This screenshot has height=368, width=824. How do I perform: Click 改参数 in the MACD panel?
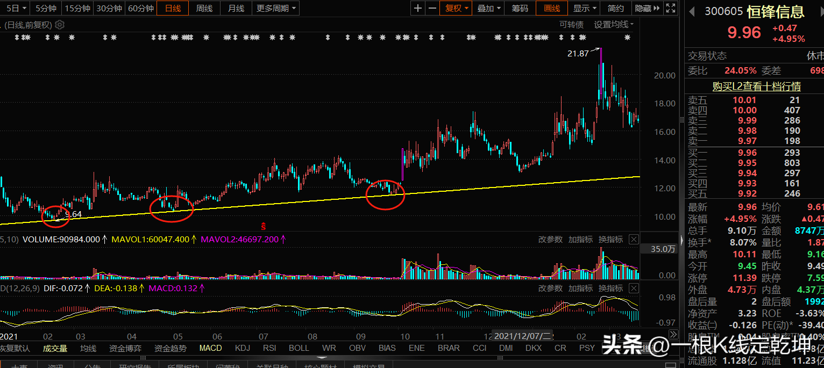click(551, 288)
